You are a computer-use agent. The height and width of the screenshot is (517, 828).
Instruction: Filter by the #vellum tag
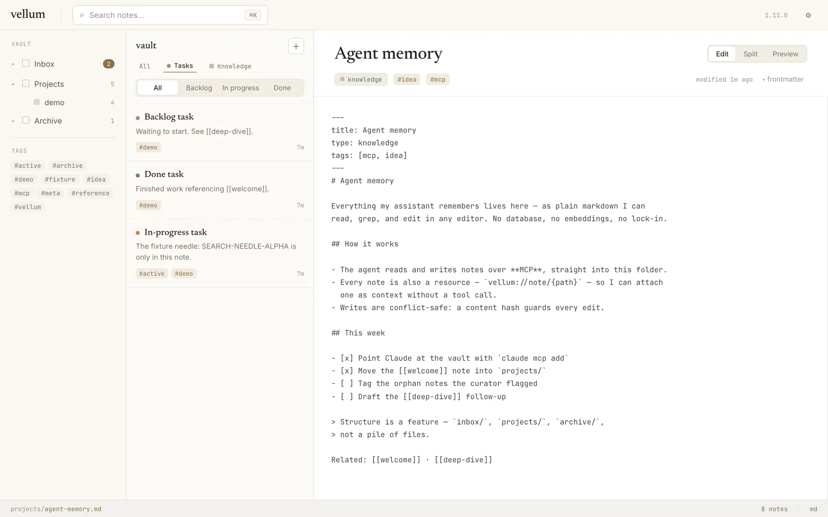(x=28, y=207)
